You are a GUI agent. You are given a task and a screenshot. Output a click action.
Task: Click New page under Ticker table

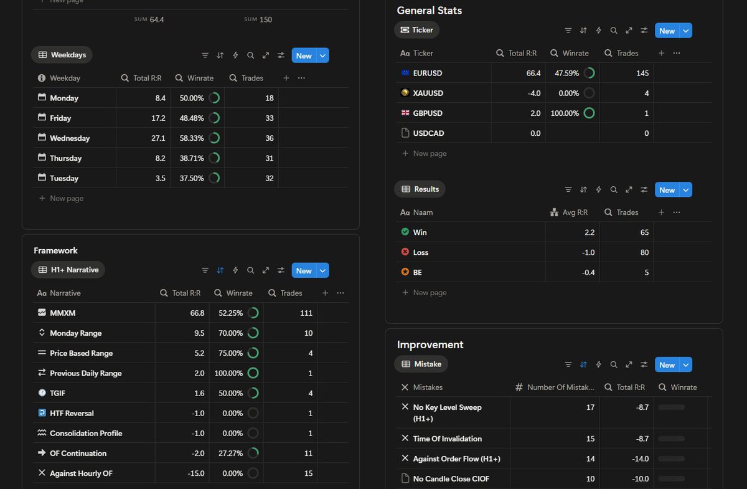tap(425, 153)
